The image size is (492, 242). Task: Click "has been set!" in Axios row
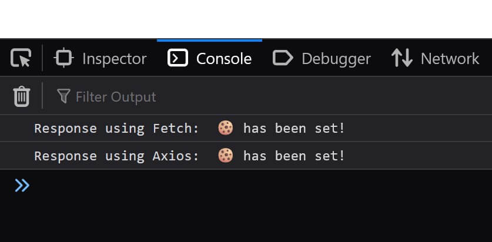point(294,156)
